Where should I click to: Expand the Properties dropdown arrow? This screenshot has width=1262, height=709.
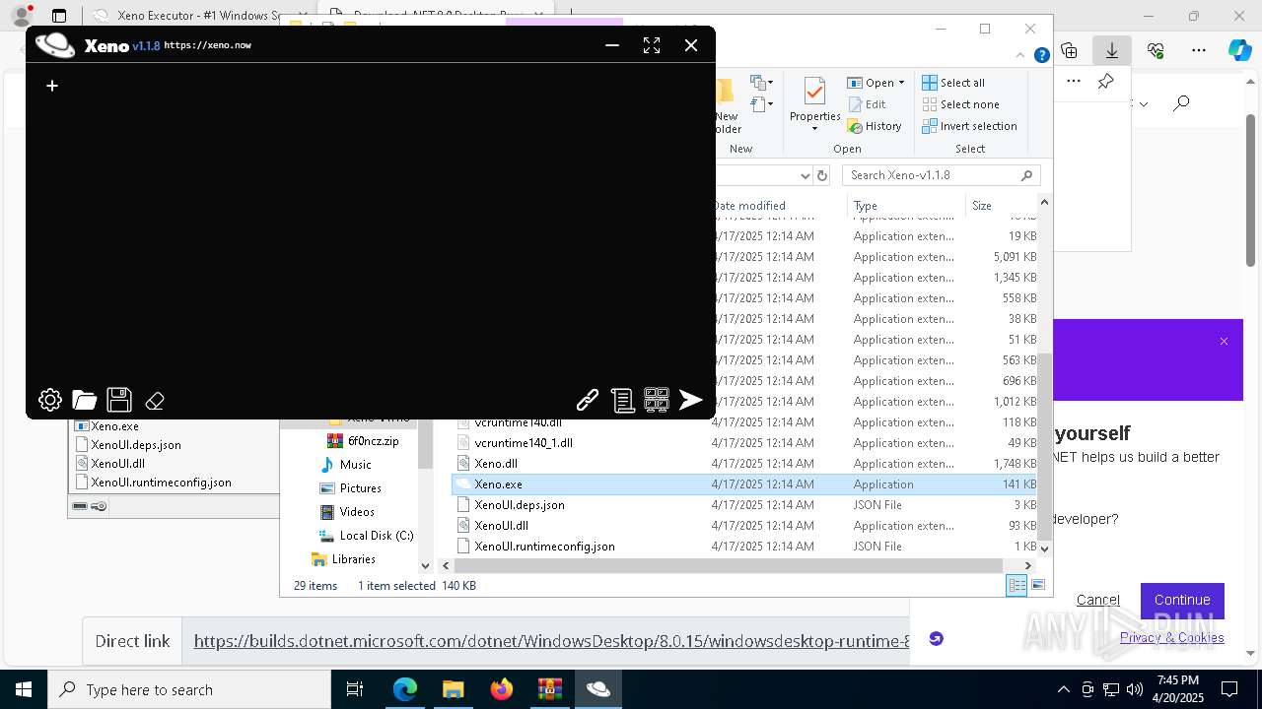coord(814,129)
